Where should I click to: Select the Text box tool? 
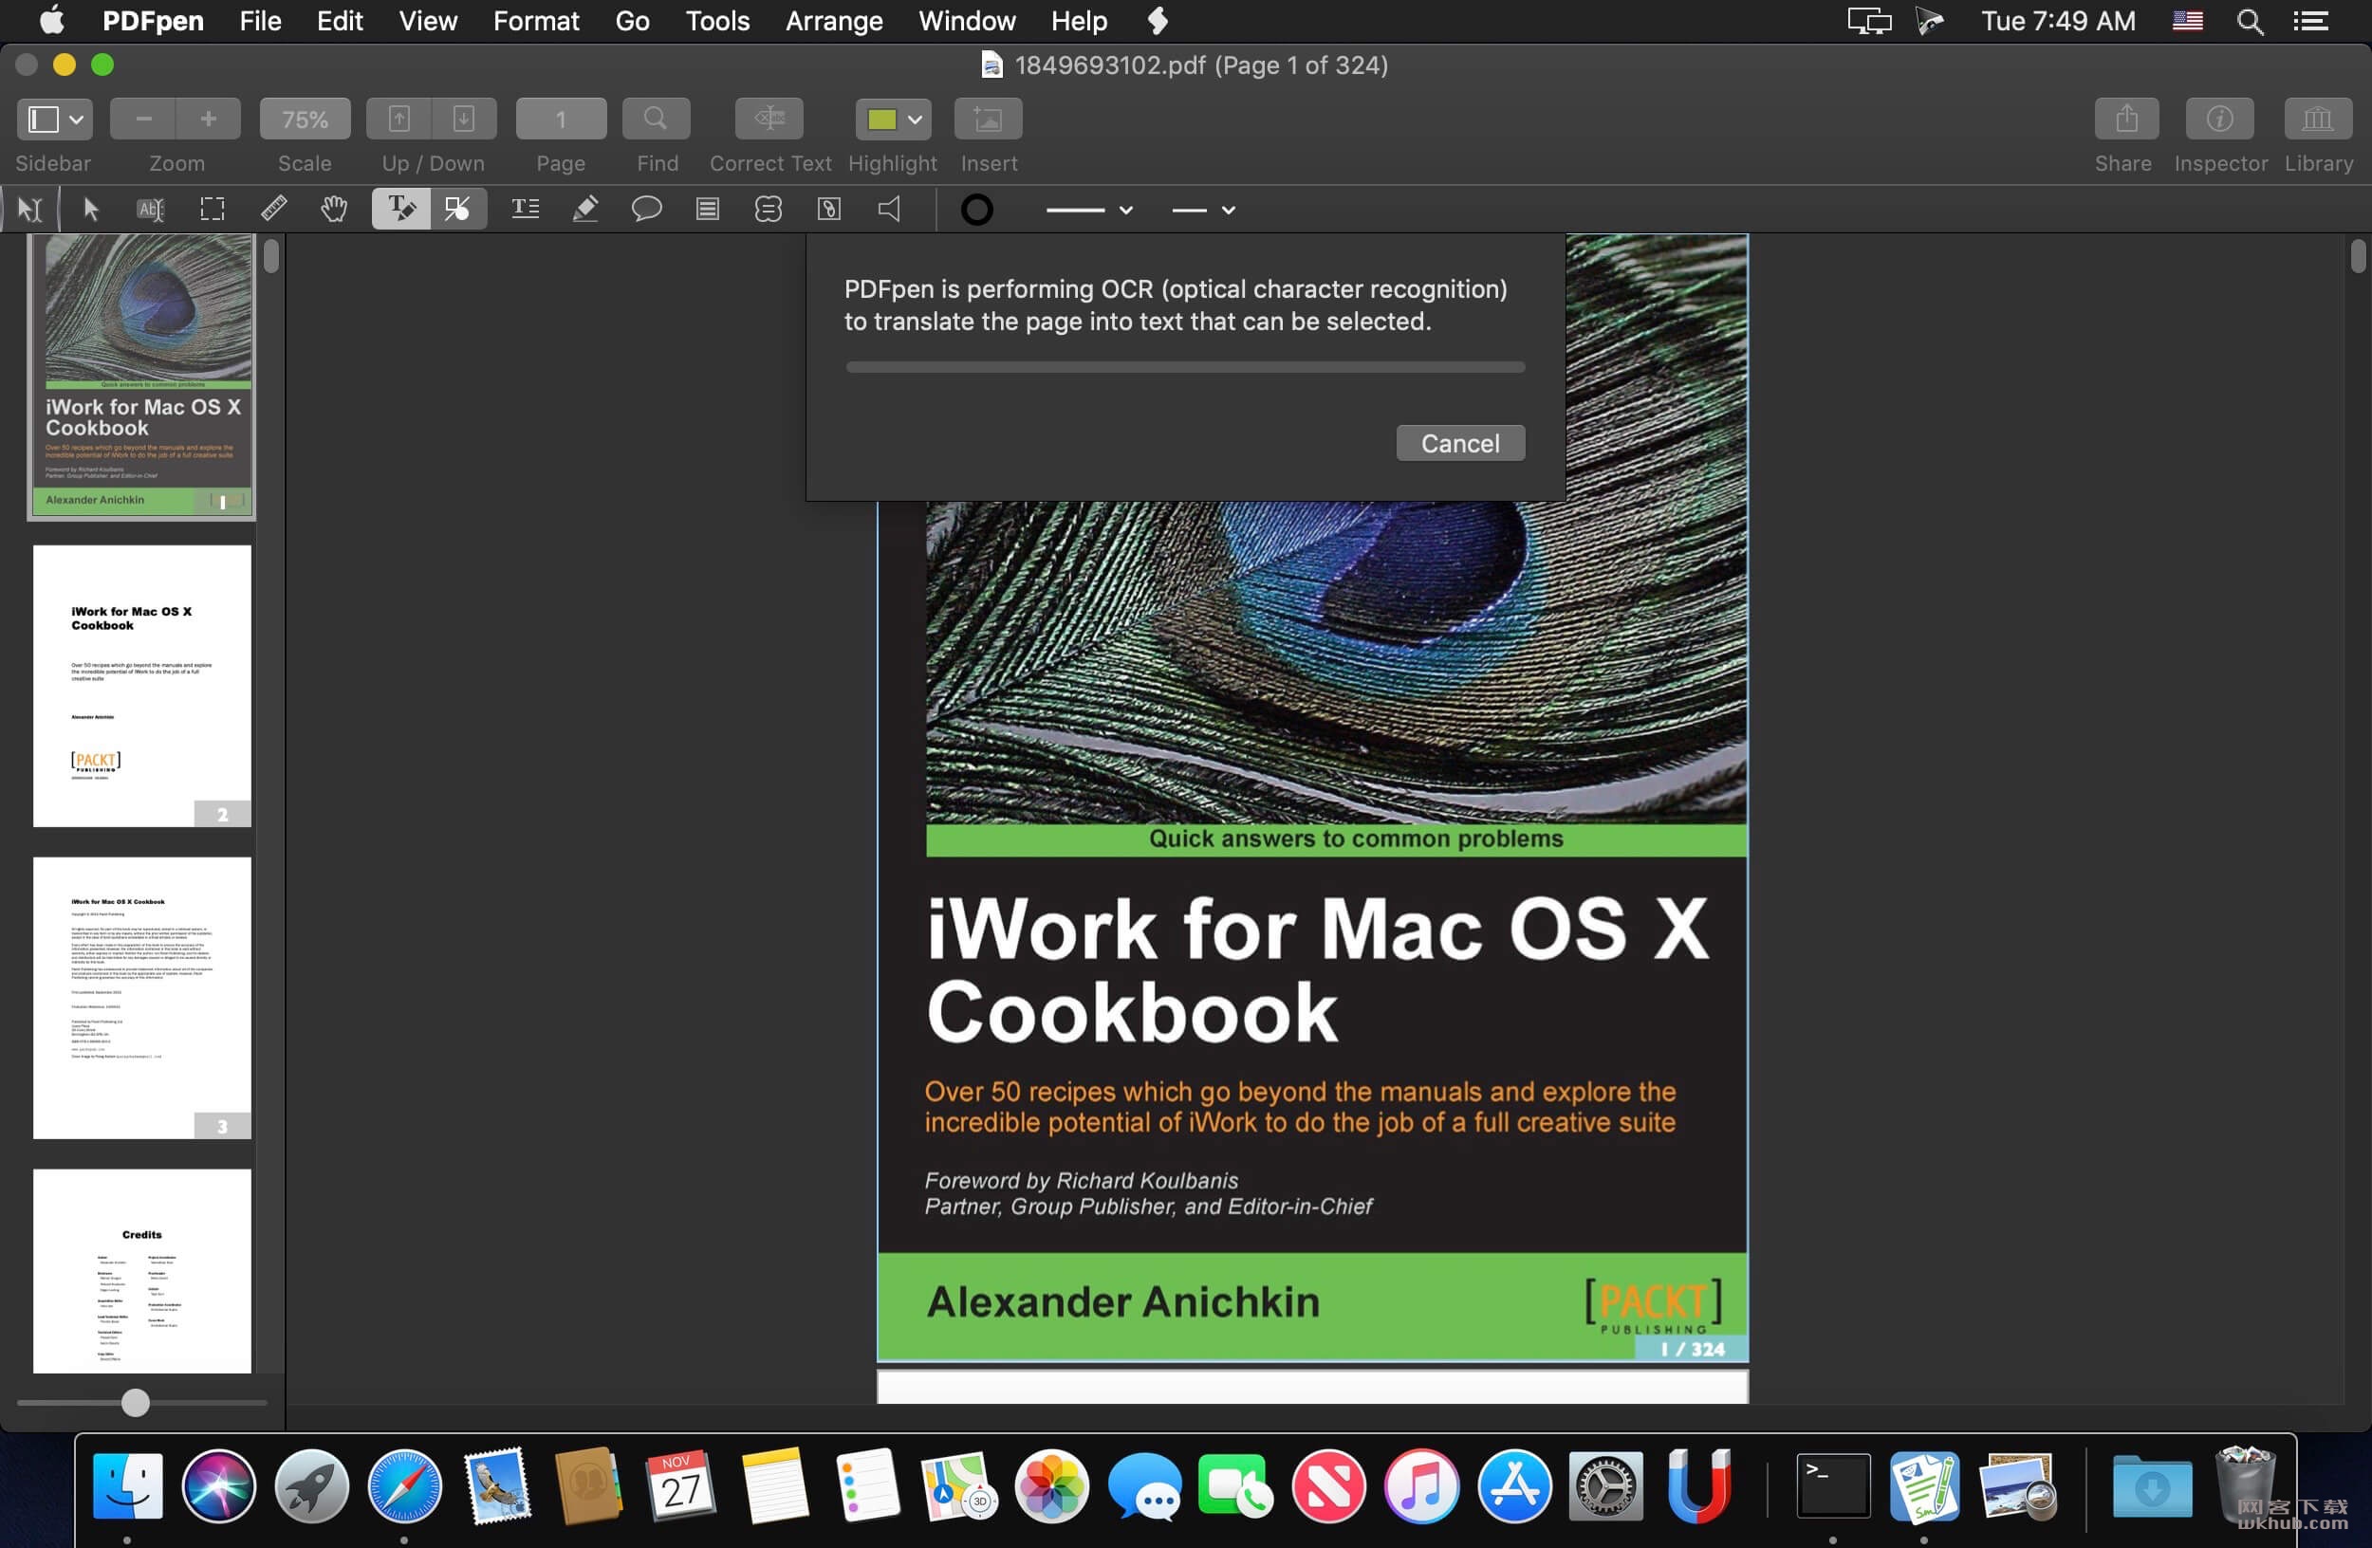(x=526, y=210)
